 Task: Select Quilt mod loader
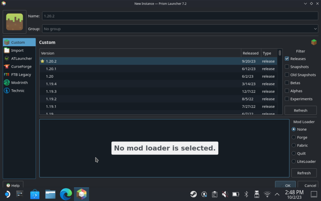[293, 153]
